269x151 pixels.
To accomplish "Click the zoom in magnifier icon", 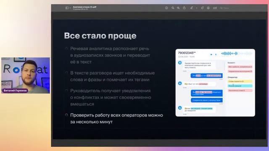I will [178, 8].
